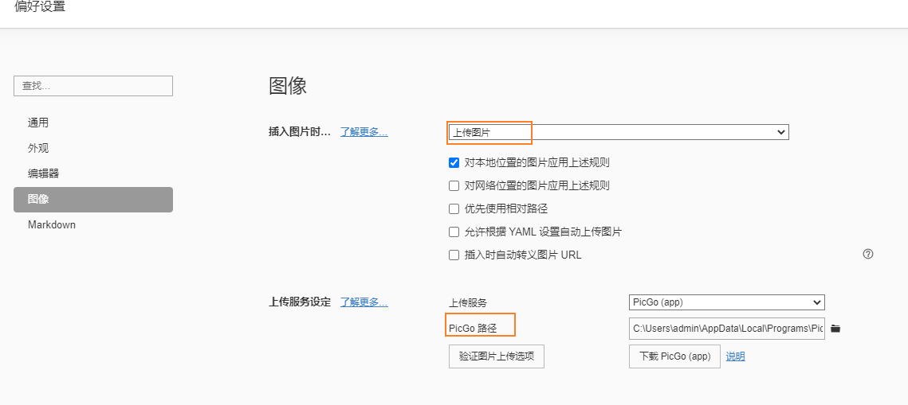Click the 验证图片上传选项 button

[x=497, y=356]
